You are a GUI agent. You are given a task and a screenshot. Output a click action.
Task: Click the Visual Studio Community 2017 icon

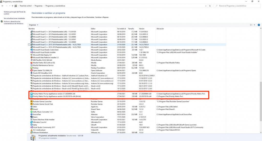point(31,127)
